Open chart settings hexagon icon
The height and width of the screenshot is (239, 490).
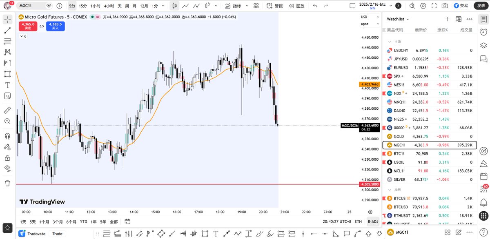coord(423,6)
